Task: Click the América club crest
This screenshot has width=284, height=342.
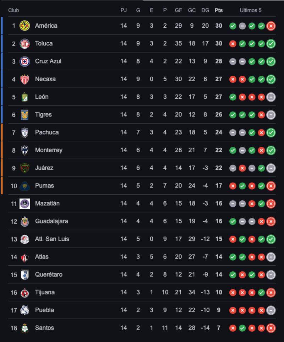Action: tap(24, 26)
